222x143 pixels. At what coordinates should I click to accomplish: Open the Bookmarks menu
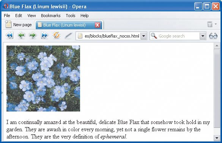(51, 16)
